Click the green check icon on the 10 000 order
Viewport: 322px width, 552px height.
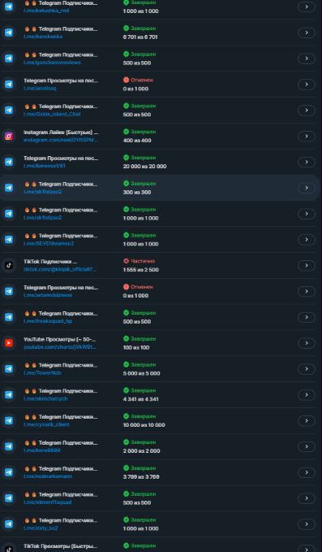(126, 416)
